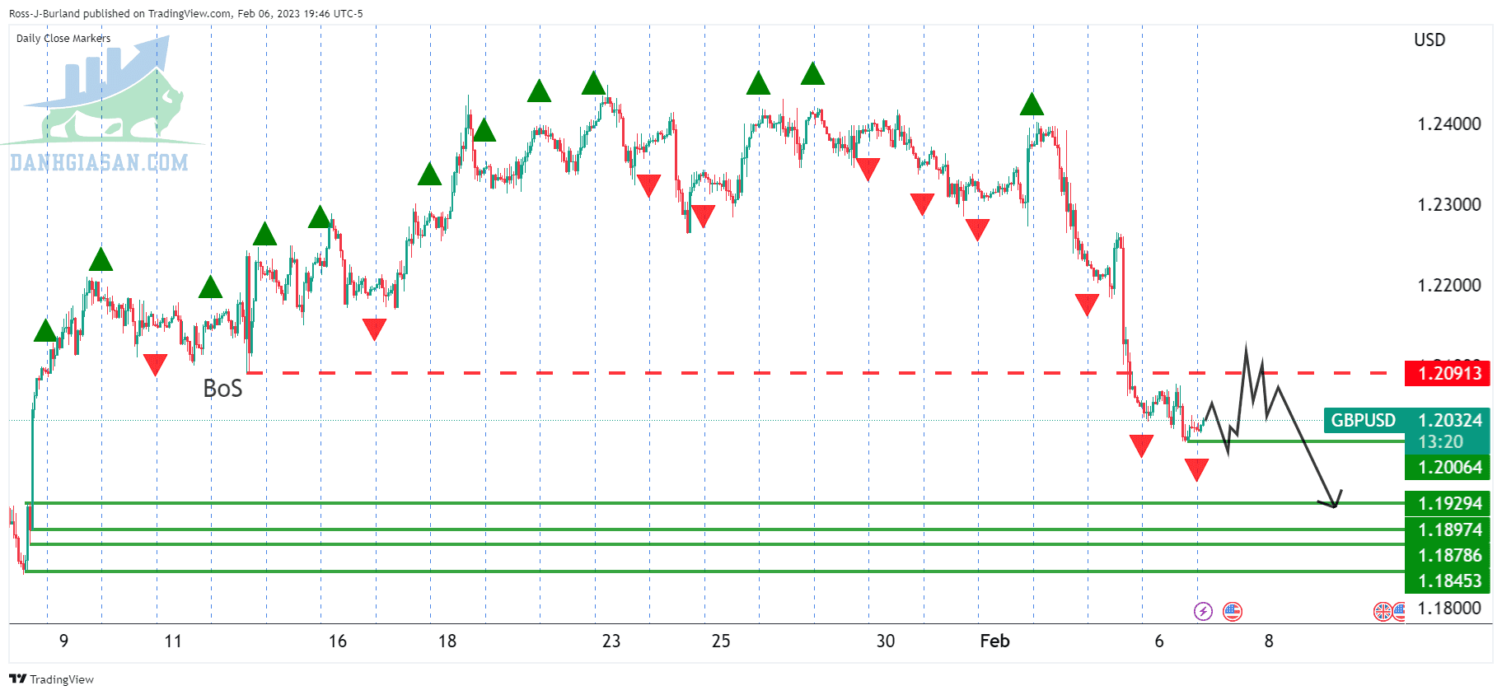Click the 1.23000 price axis value
The height and width of the screenshot is (695, 1502).
1448,205
